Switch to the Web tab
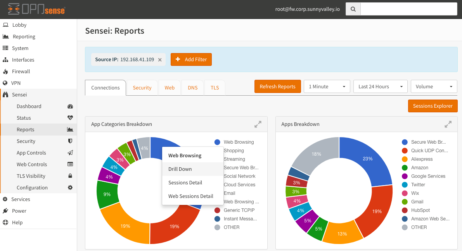The width and height of the screenshot is (462, 251). [170, 88]
